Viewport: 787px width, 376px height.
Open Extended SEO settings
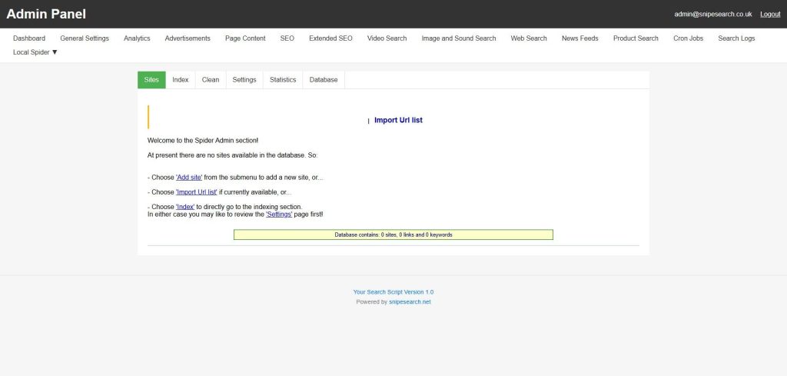[x=330, y=38]
